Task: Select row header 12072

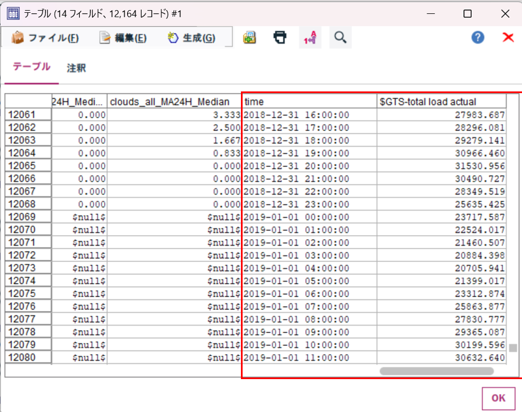Action: (x=28, y=255)
